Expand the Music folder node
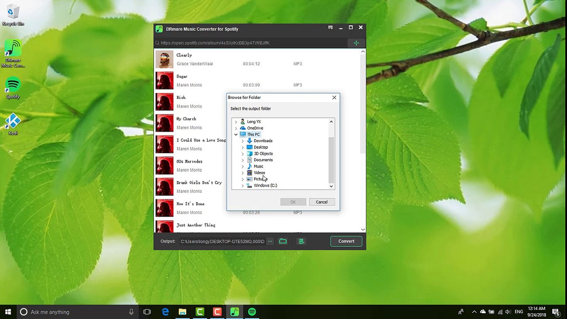The width and height of the screenshot is (567, 319). (x=243, y=167)
